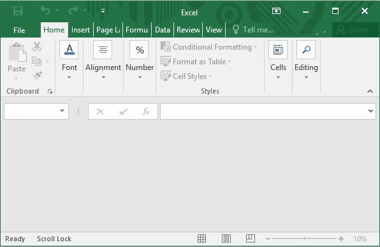The width and height of the screenshot is (380, 247).
Task: Close the Excel window
Action: (365, 11)
